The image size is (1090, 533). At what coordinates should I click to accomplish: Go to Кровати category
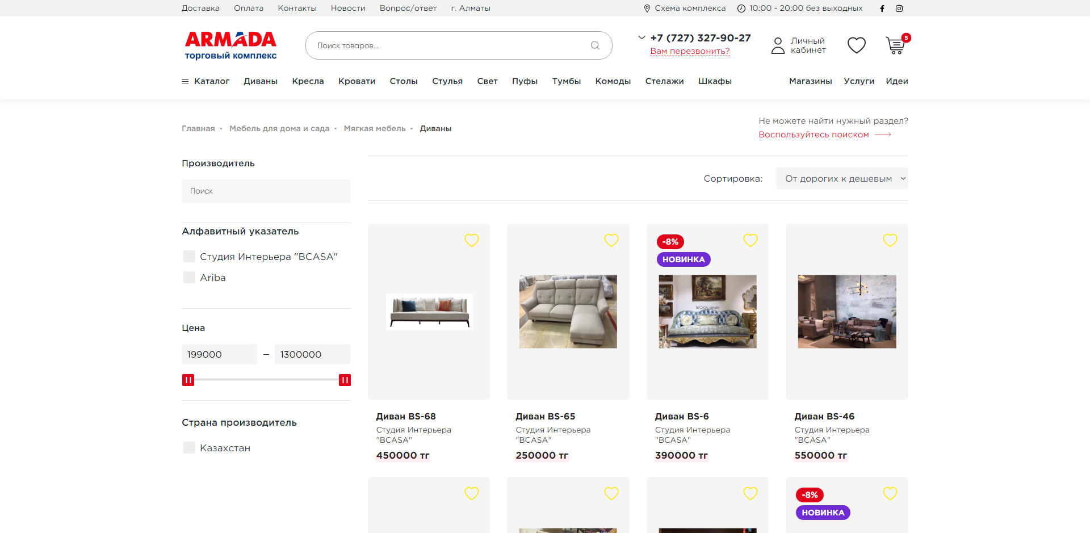pos(357,81)
